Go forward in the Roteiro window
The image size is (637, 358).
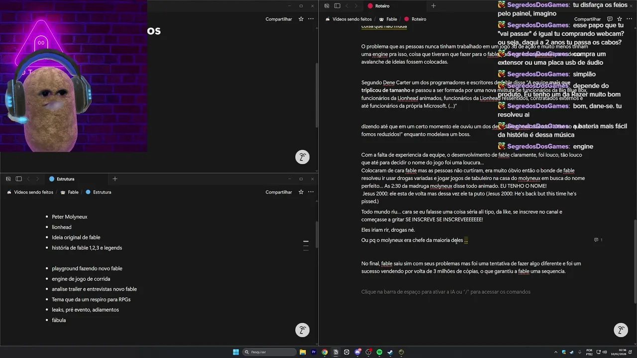(356, 6)
